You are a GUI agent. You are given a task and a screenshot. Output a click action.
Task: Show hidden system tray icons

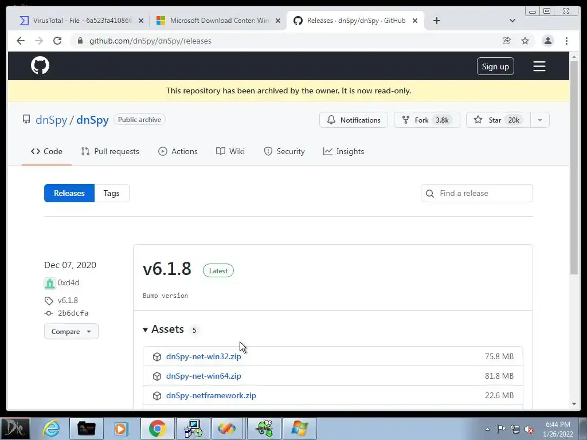(487, 429)
